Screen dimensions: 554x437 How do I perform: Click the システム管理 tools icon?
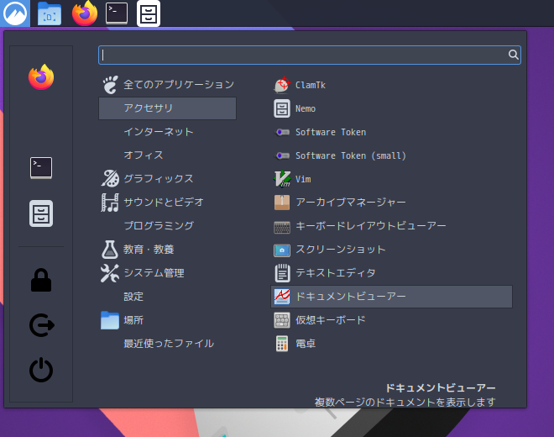pos(110,273)
